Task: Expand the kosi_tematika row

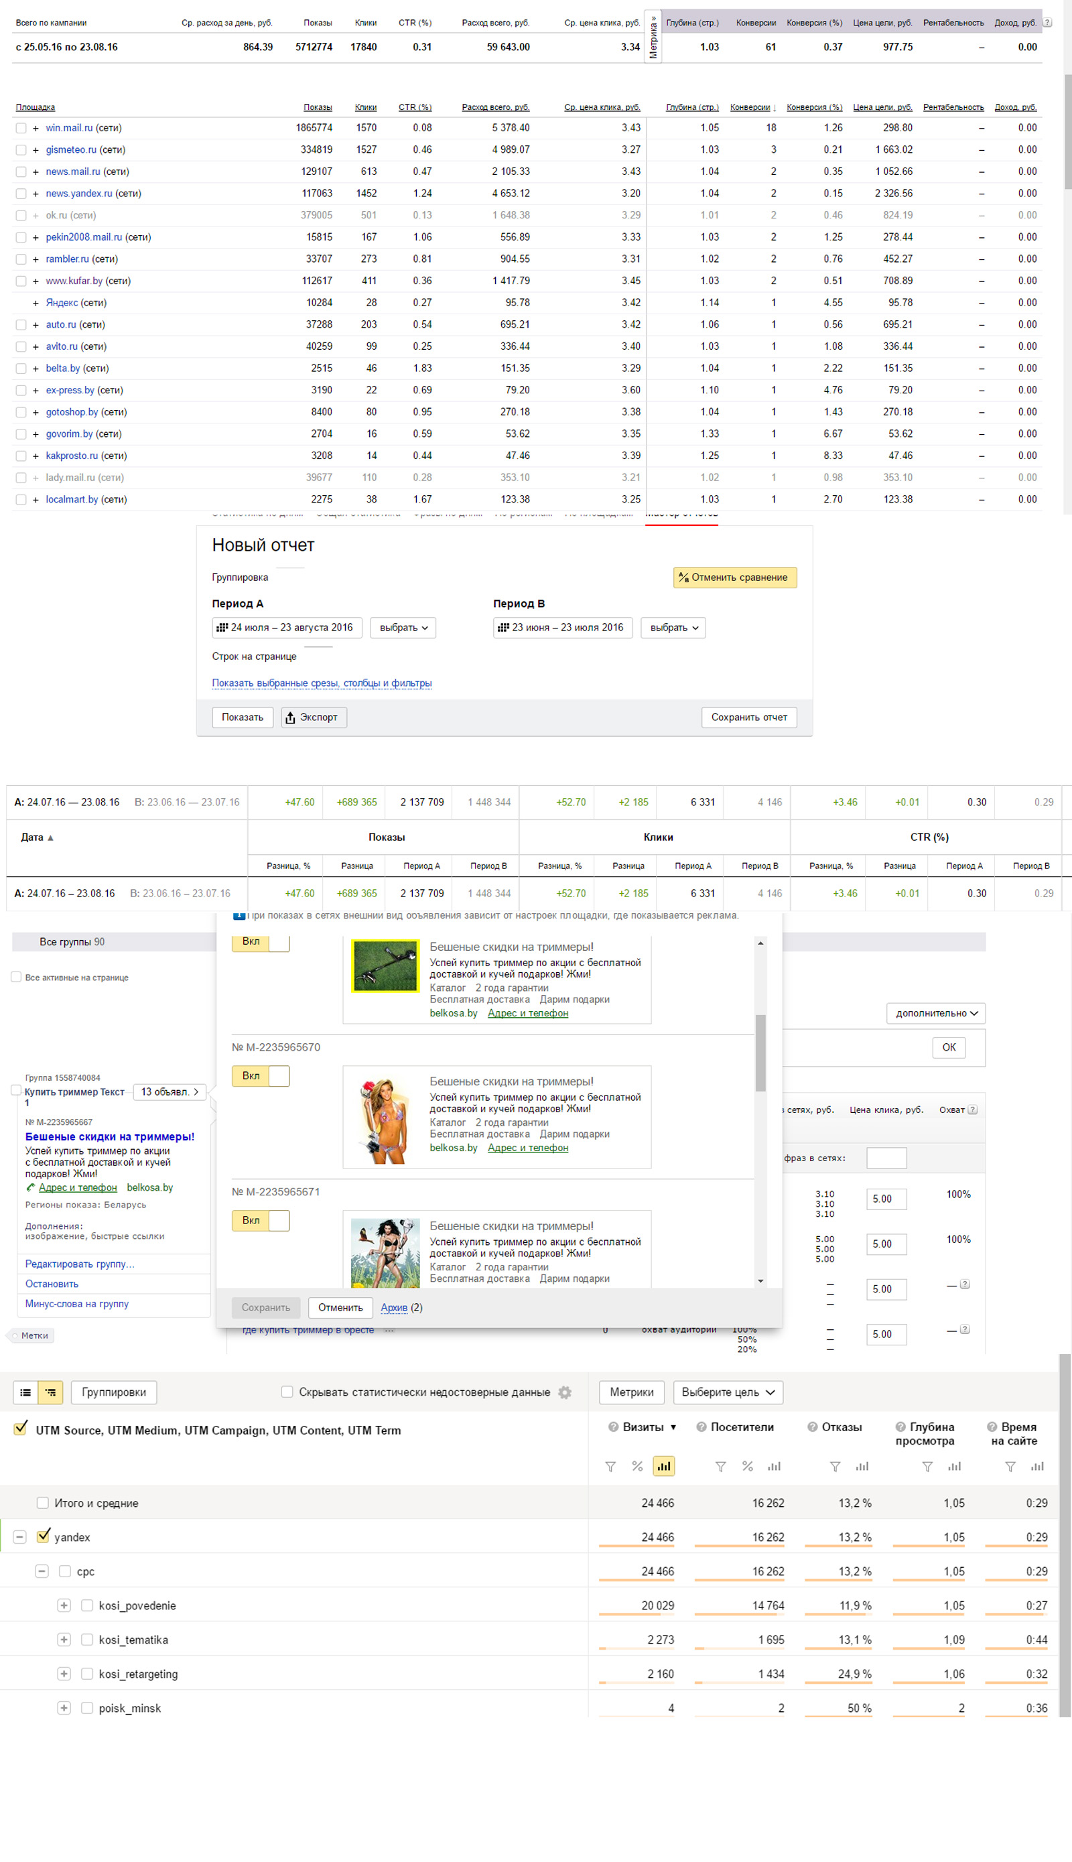Action: pos(64,1640)
